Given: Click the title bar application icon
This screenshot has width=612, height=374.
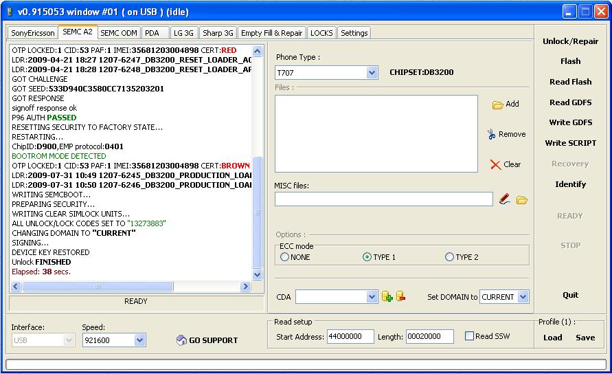Looking at the screenshot, I should coord(10,12).
